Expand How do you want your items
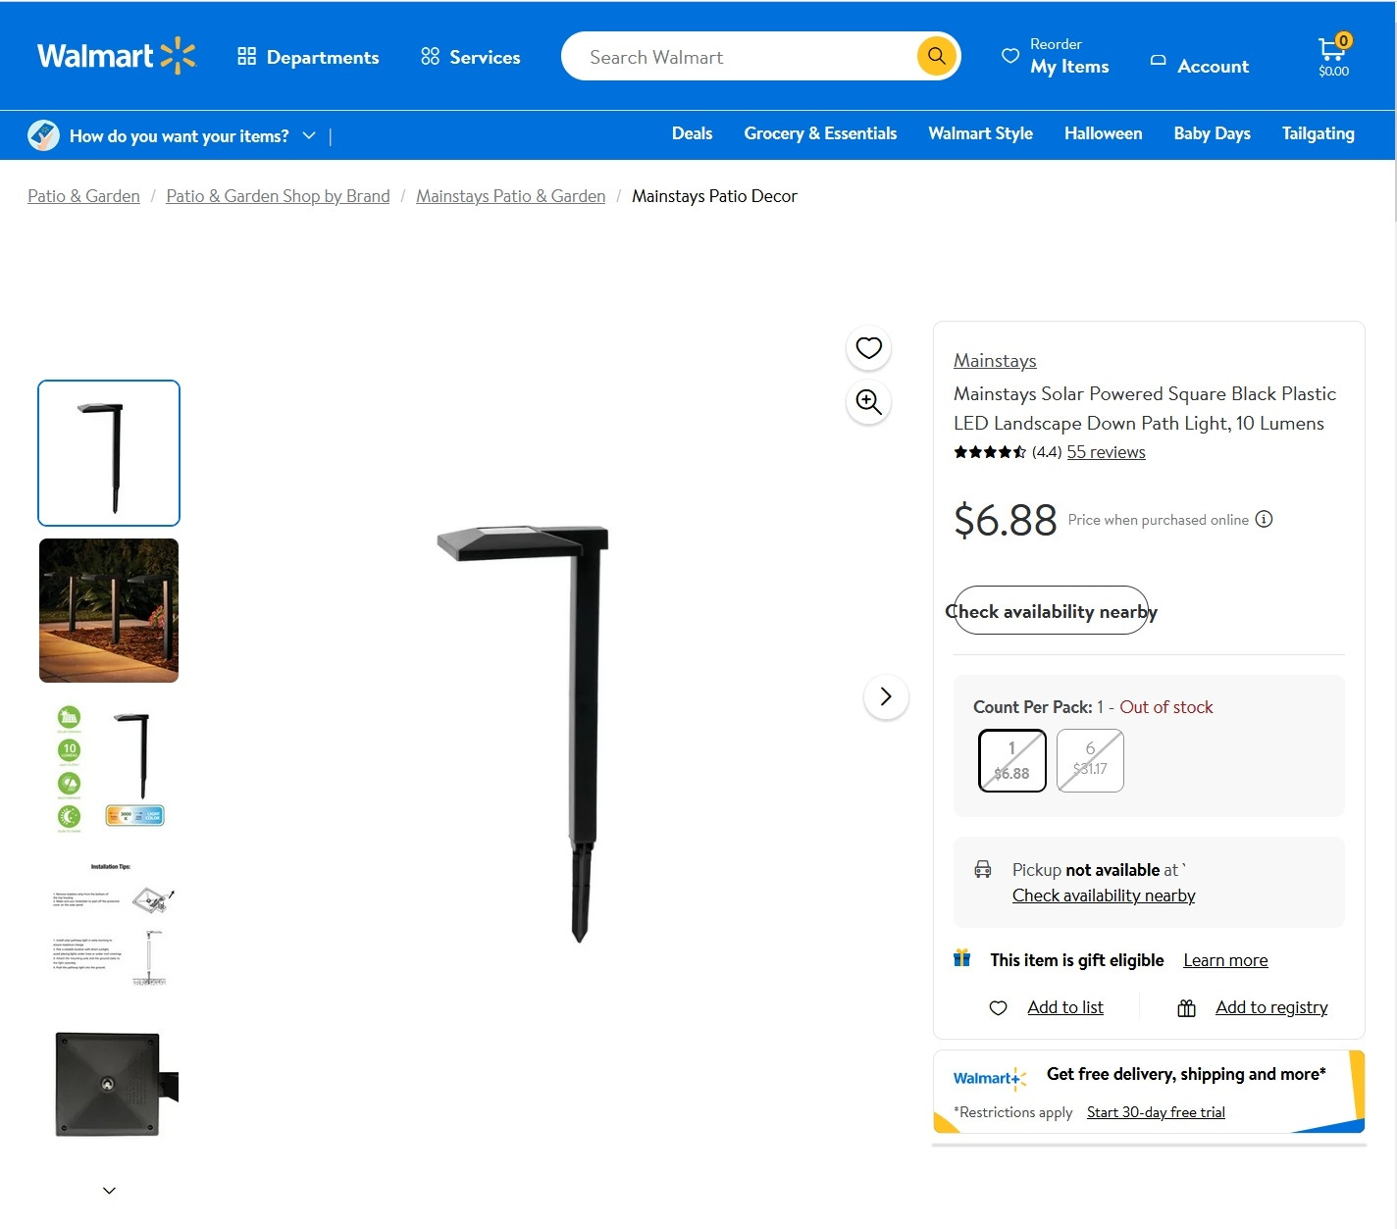This screenshot has height=1229, width=1397. 192,135
